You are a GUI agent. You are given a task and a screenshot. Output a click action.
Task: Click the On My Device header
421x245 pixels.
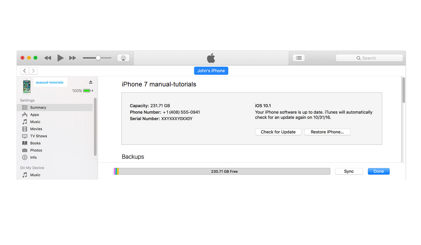tap(32, 168)
